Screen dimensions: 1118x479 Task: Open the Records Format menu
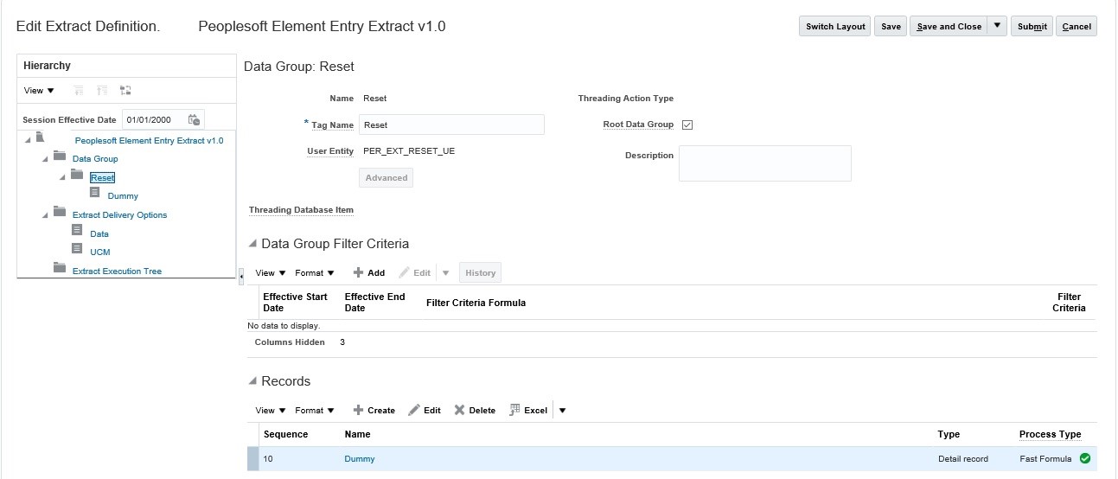pyautogui.click(x=315, y=411)
